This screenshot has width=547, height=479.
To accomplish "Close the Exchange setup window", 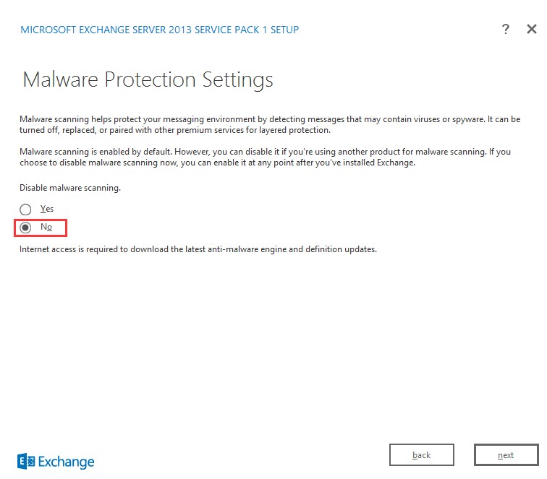I will (x=532, y=30).
